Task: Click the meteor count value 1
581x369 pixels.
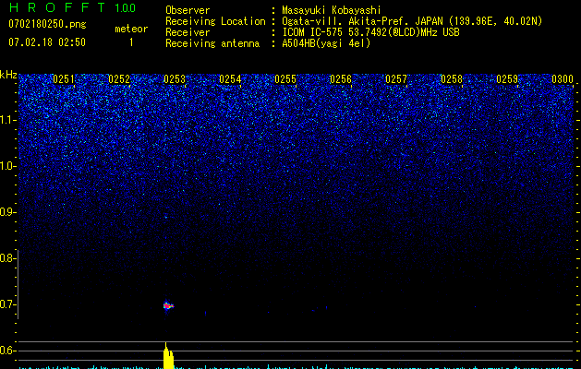Action: click(131, 42)
